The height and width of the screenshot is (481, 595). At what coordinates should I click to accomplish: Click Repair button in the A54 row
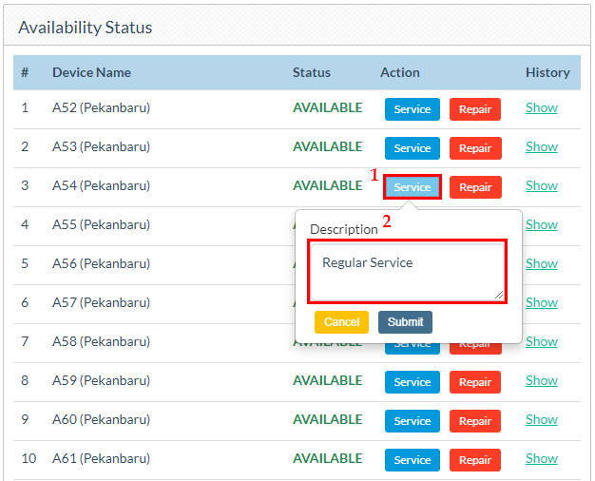point(474,187)
